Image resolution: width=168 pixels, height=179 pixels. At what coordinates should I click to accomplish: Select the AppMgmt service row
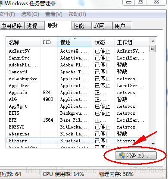point(78,106)
